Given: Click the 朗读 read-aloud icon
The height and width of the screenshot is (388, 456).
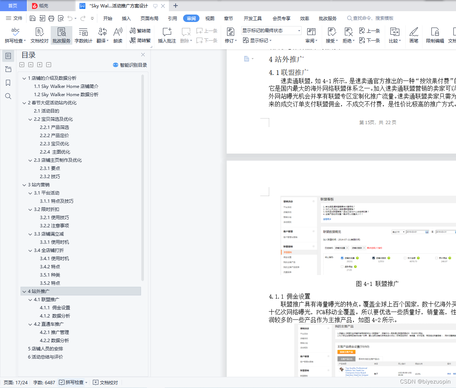Looking at the screenshot, I should 118,35.
